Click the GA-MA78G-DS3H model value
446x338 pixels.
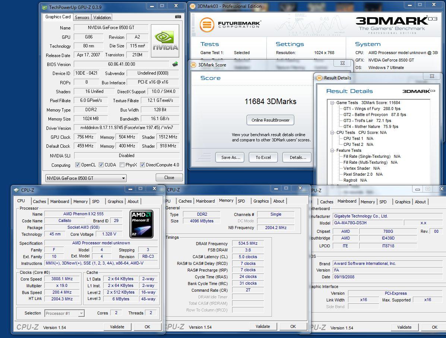368,223
